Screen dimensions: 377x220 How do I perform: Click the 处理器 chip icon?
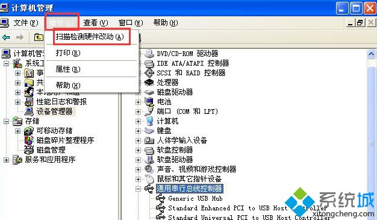tap(149, 83)
